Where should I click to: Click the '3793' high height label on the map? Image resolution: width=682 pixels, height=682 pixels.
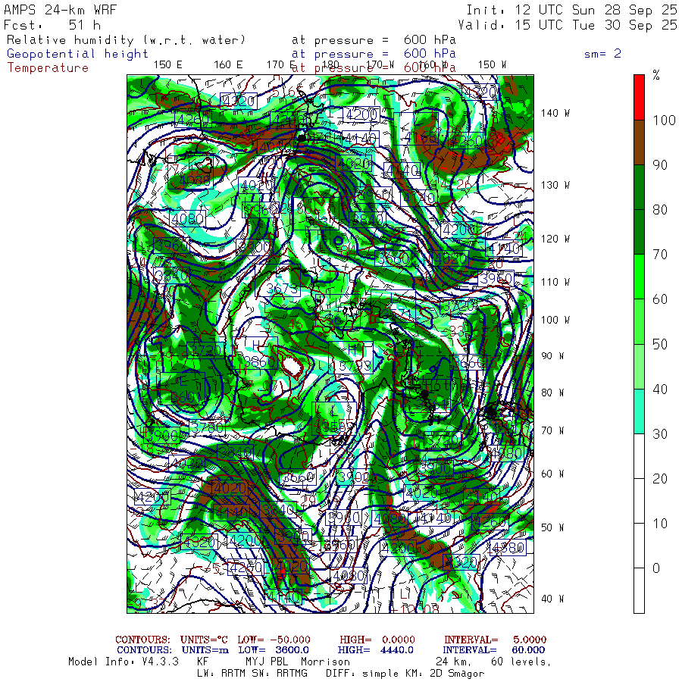point(356,366)
